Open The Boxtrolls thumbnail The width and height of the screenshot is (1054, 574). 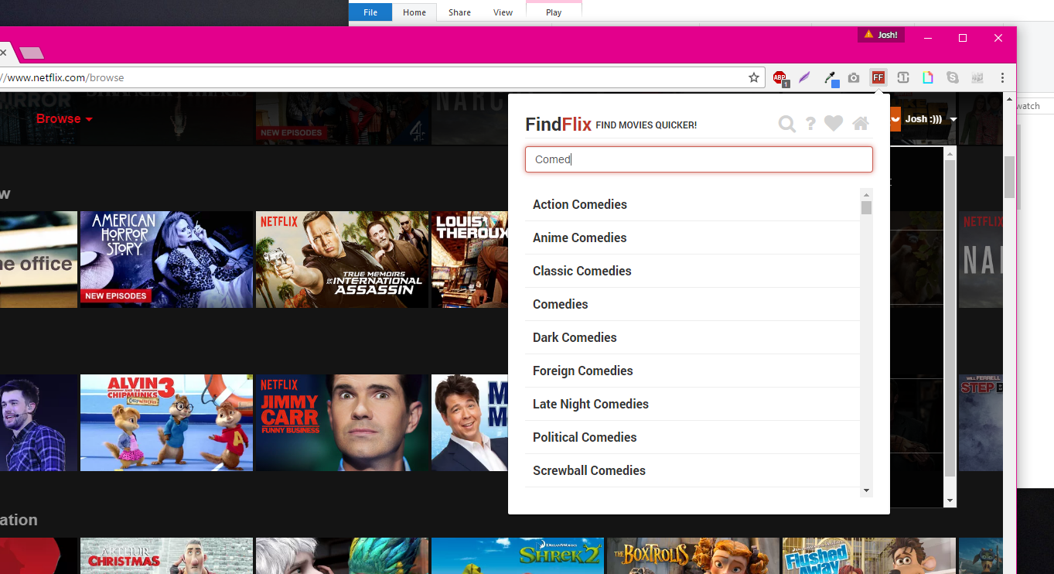(693, 556)
